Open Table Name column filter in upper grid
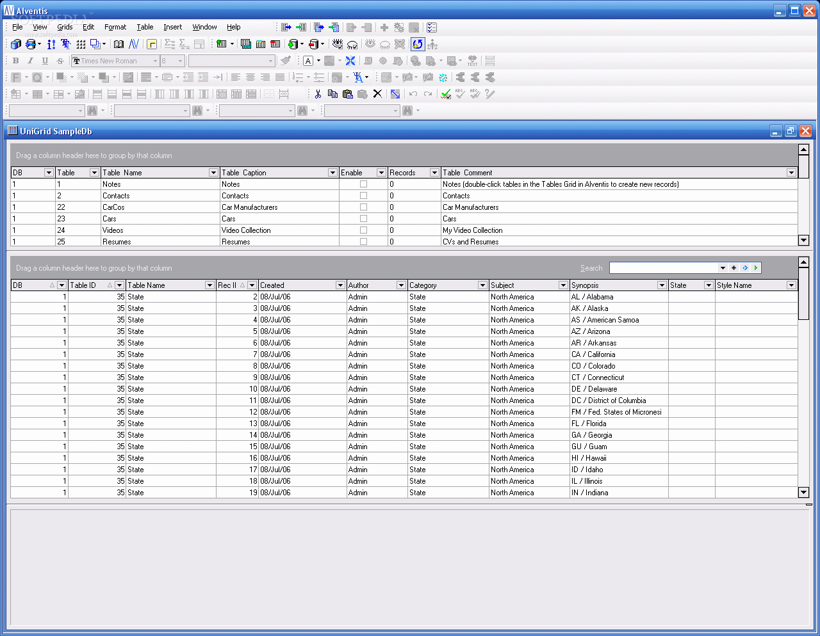 [214, 173]
